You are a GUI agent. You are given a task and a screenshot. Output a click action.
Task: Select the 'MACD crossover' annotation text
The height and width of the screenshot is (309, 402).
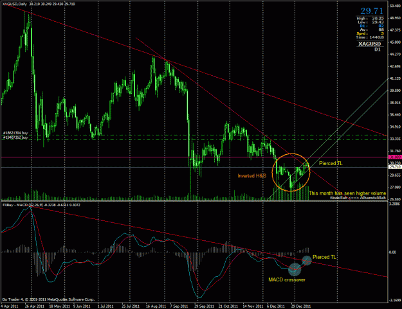click(287, 280)
